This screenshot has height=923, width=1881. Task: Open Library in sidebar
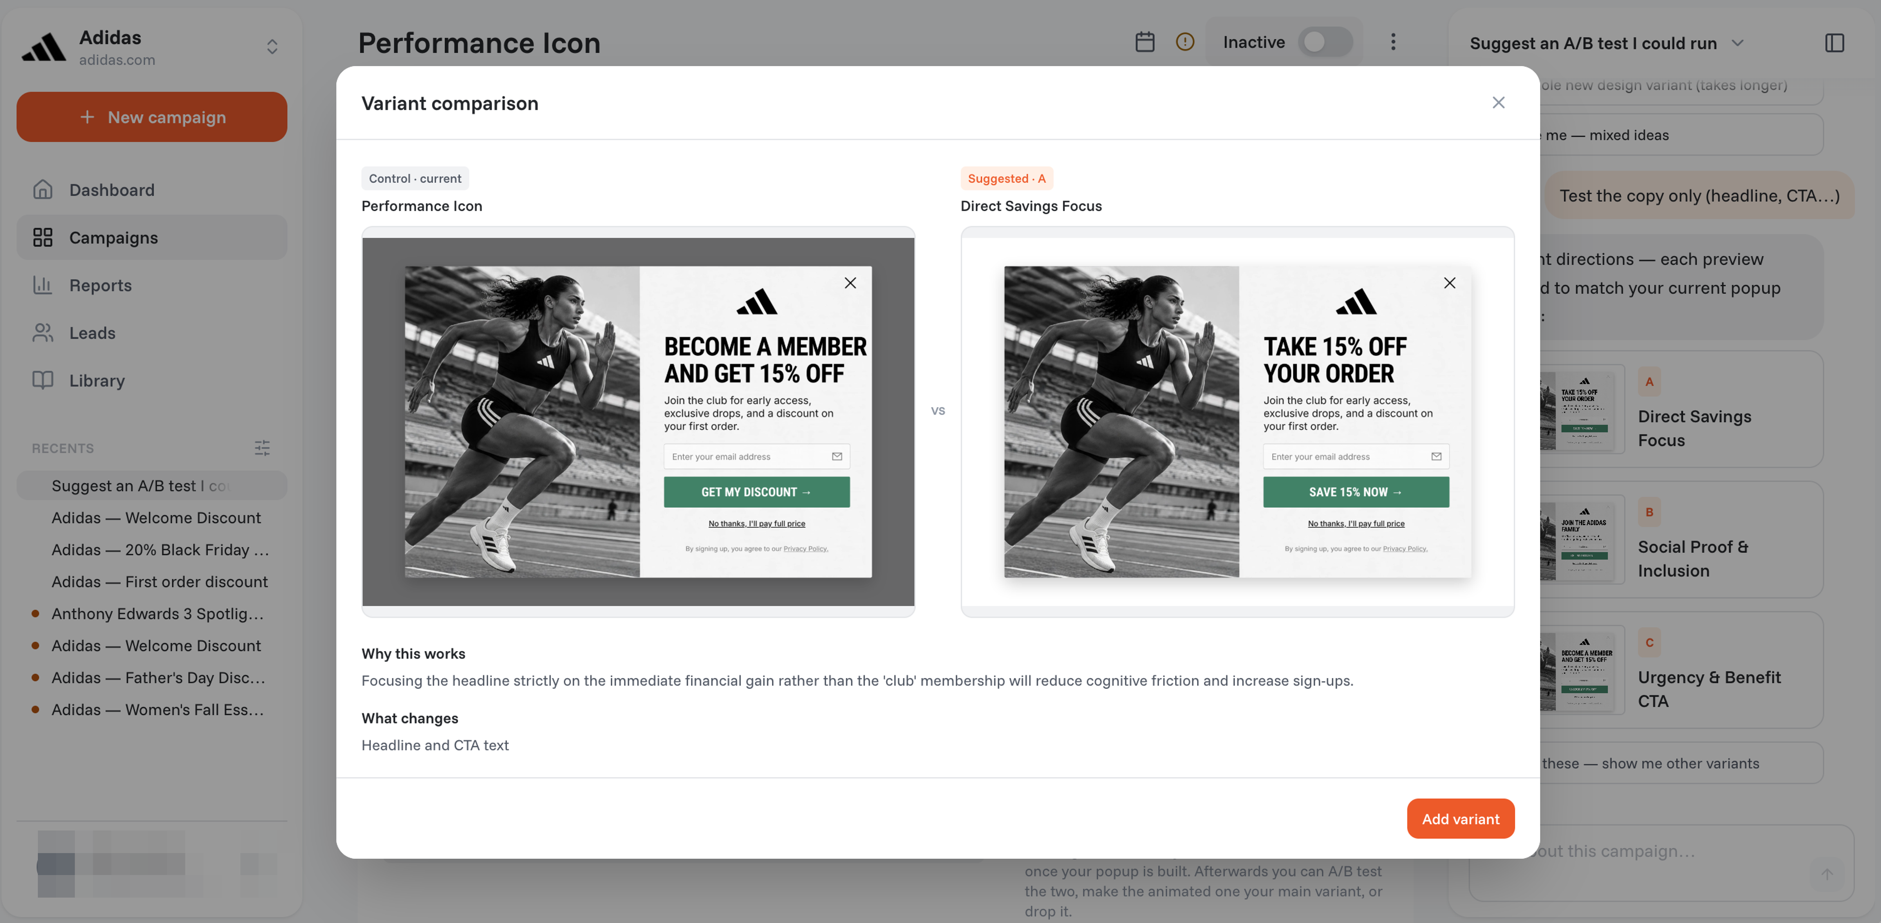tap(152, 380)
